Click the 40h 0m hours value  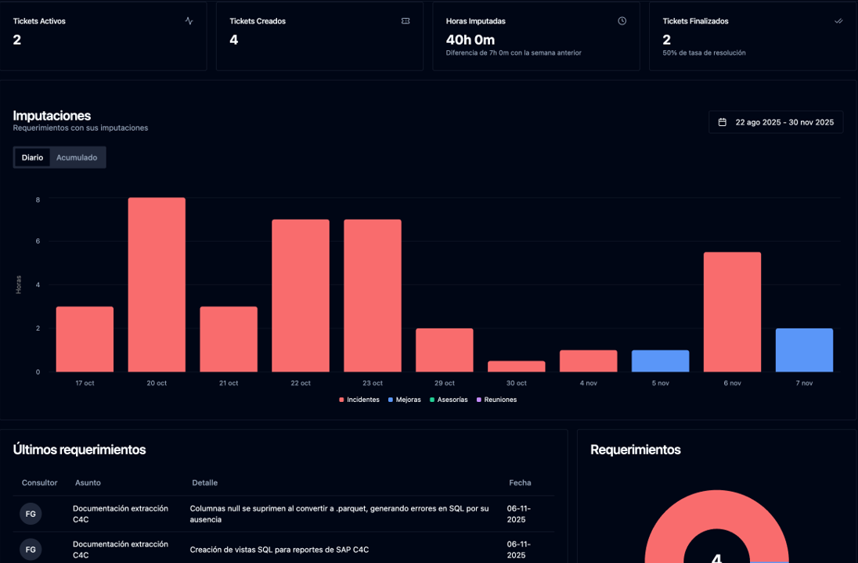click(x=470, y=40)
